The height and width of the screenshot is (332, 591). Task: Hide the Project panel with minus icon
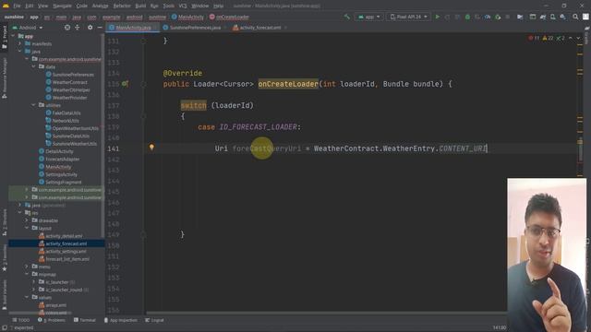[x=100, y=28]
